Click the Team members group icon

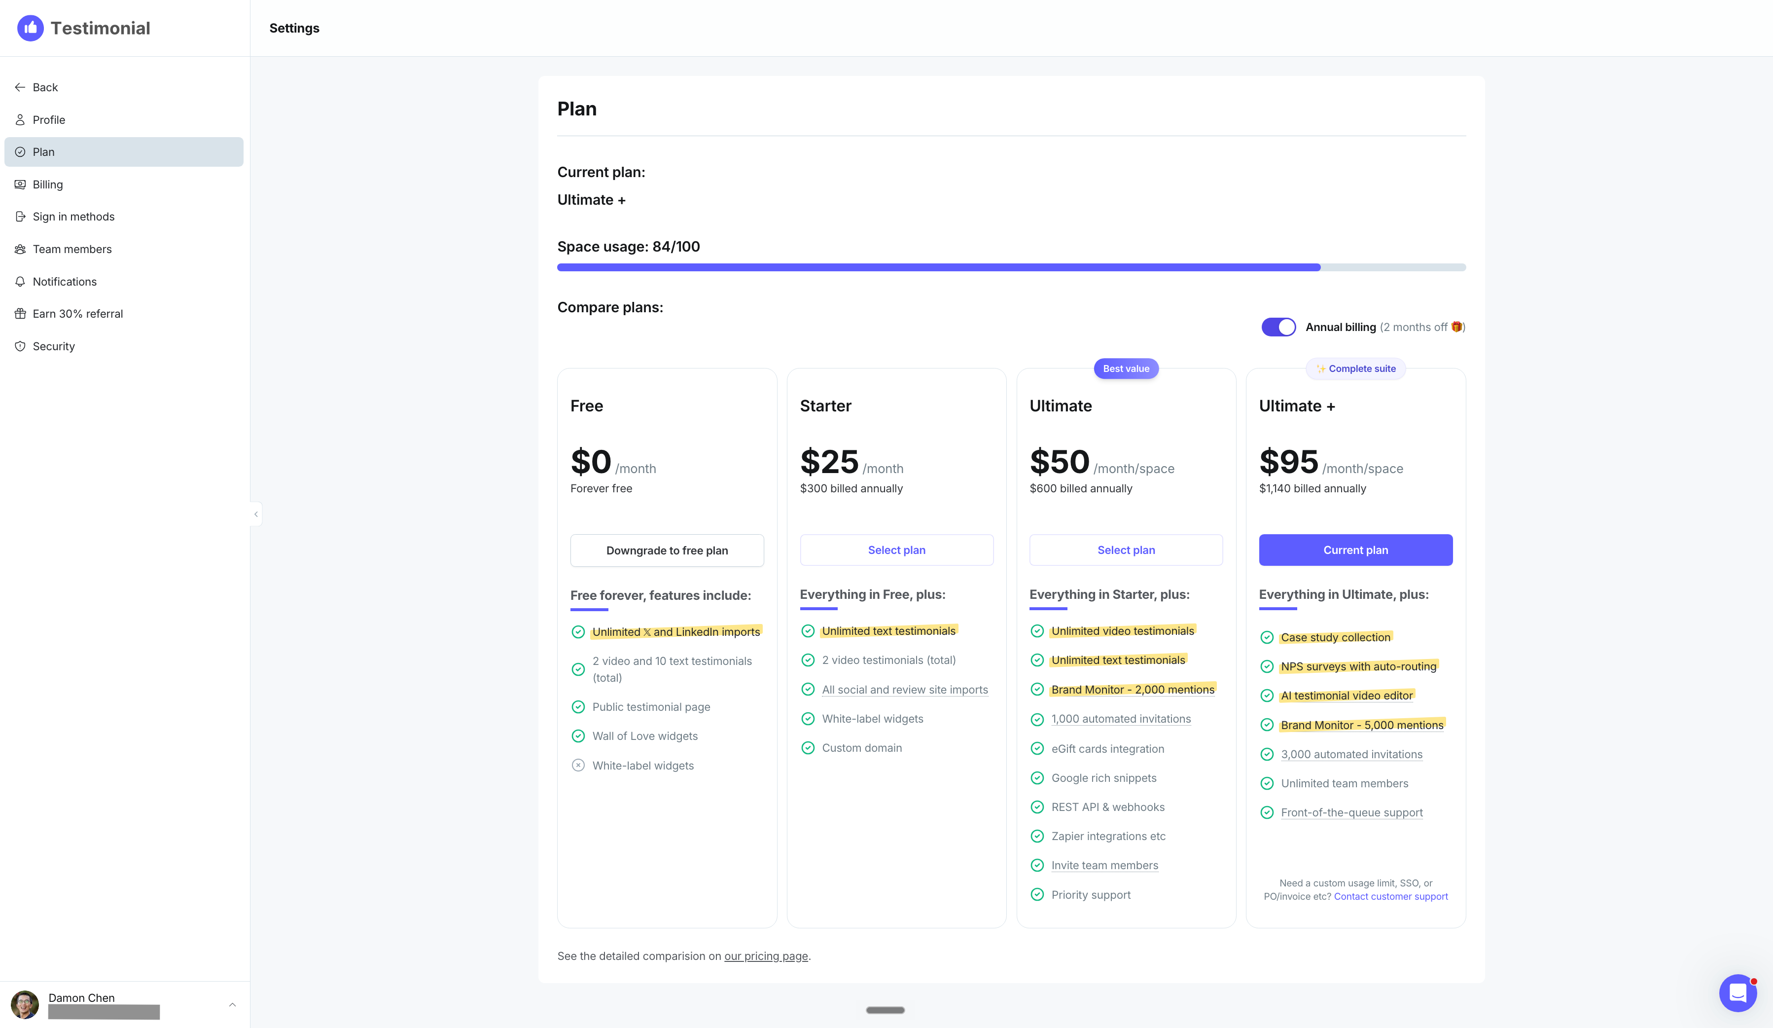click(x=20, y=249)
